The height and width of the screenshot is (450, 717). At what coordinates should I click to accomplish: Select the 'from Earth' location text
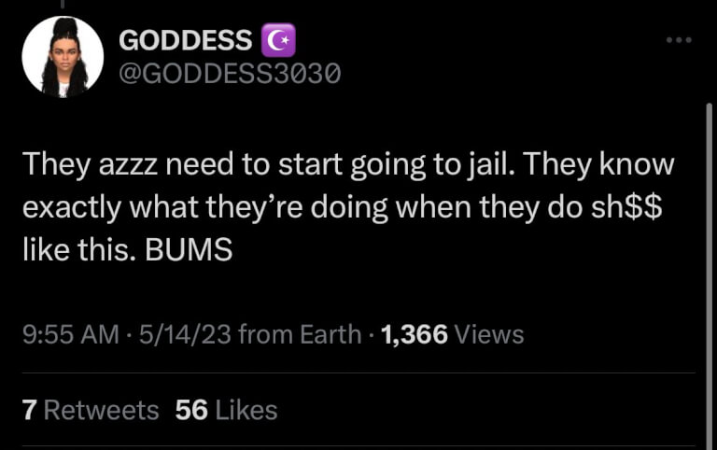[300, 334]
